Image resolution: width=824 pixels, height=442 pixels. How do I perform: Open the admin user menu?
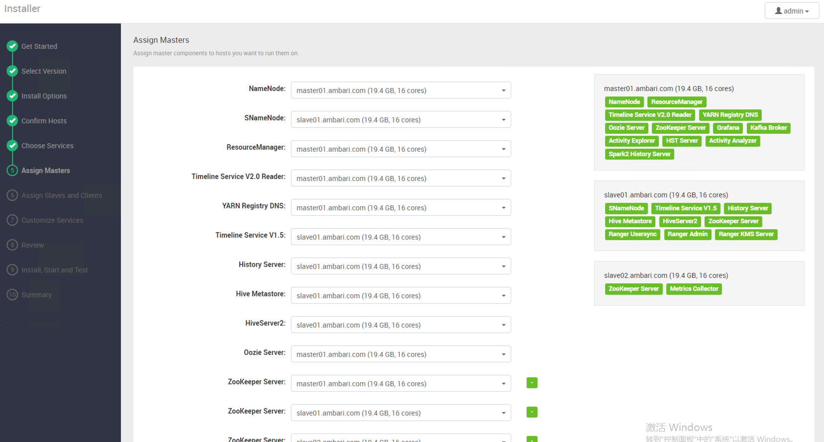791,11
